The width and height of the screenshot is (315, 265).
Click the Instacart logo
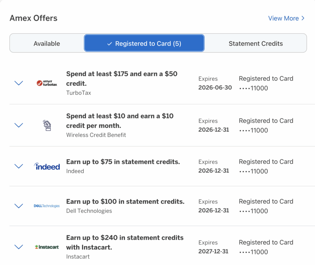pyautogui.click(x=47, y=247)
